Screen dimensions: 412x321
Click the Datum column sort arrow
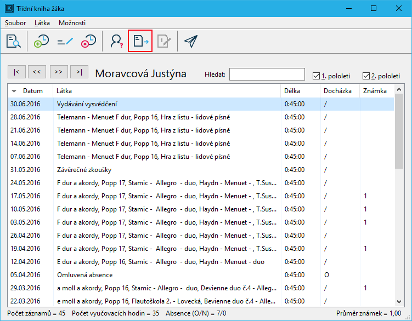[14, 91]
